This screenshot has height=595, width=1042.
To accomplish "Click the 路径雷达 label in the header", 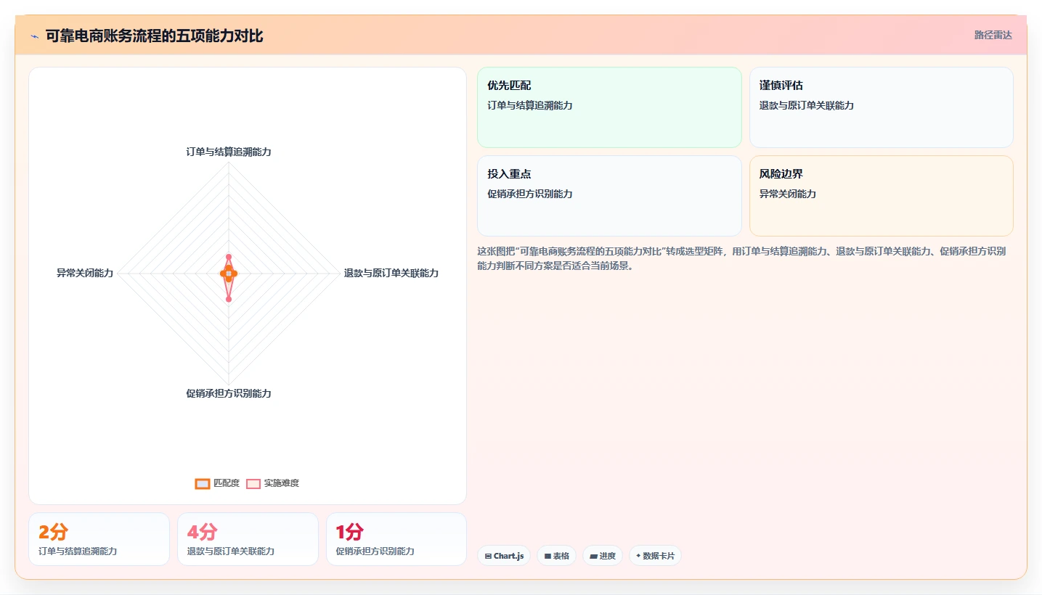I will pos(993,36).
